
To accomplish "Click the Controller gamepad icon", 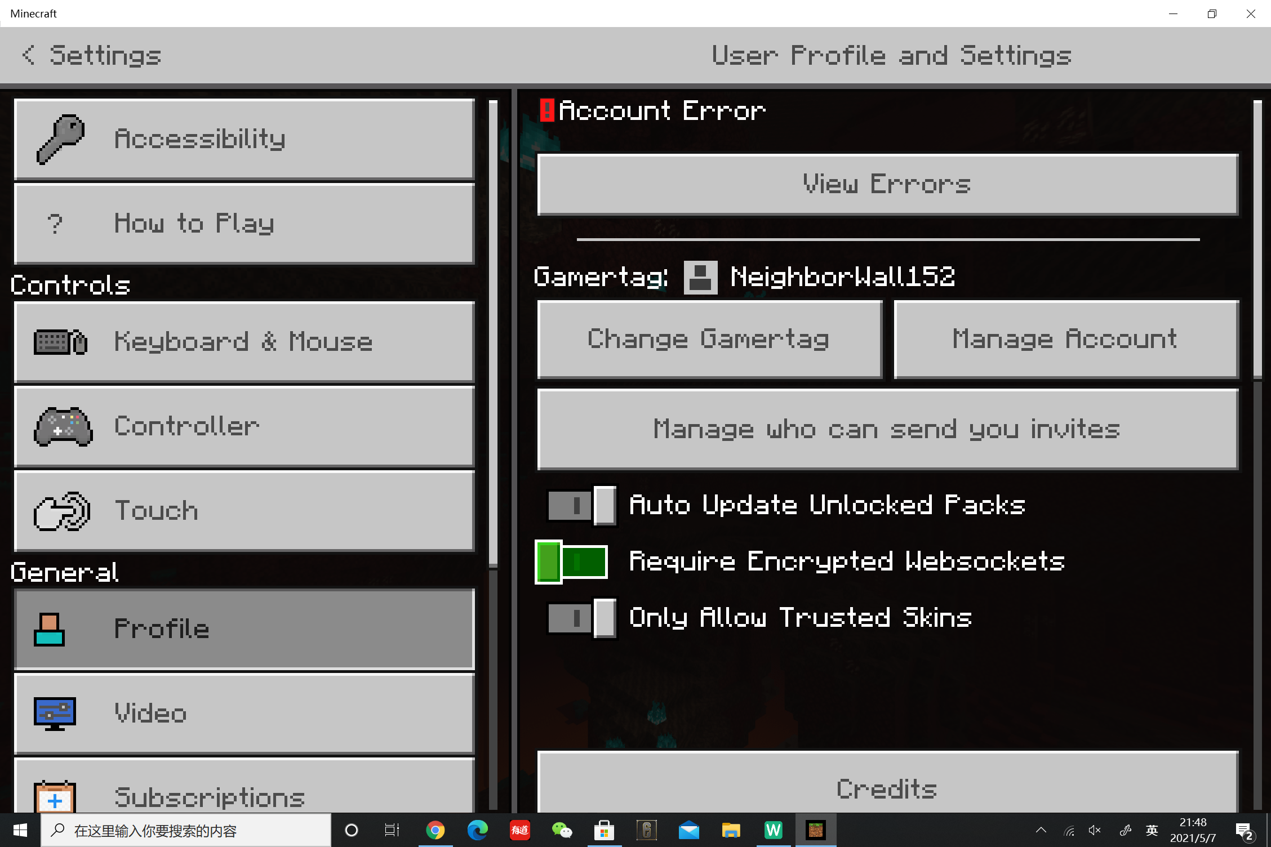I will click(x=63, y=426).
